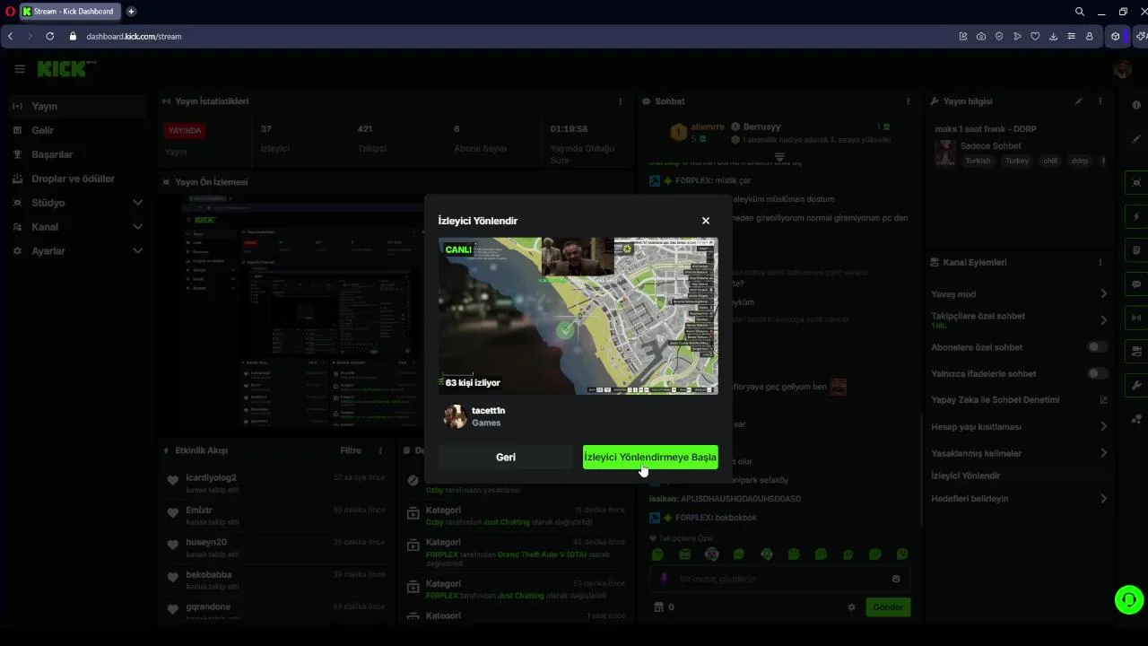The image size is (1148, 646).
Task: Toggle Yalnızca ifadelerle sohbet switch
Action: coord(1097,373)
